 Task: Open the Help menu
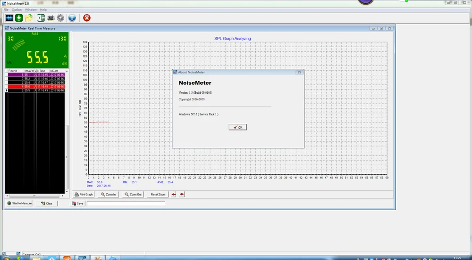pyautogui.click(x=43, y=10)
